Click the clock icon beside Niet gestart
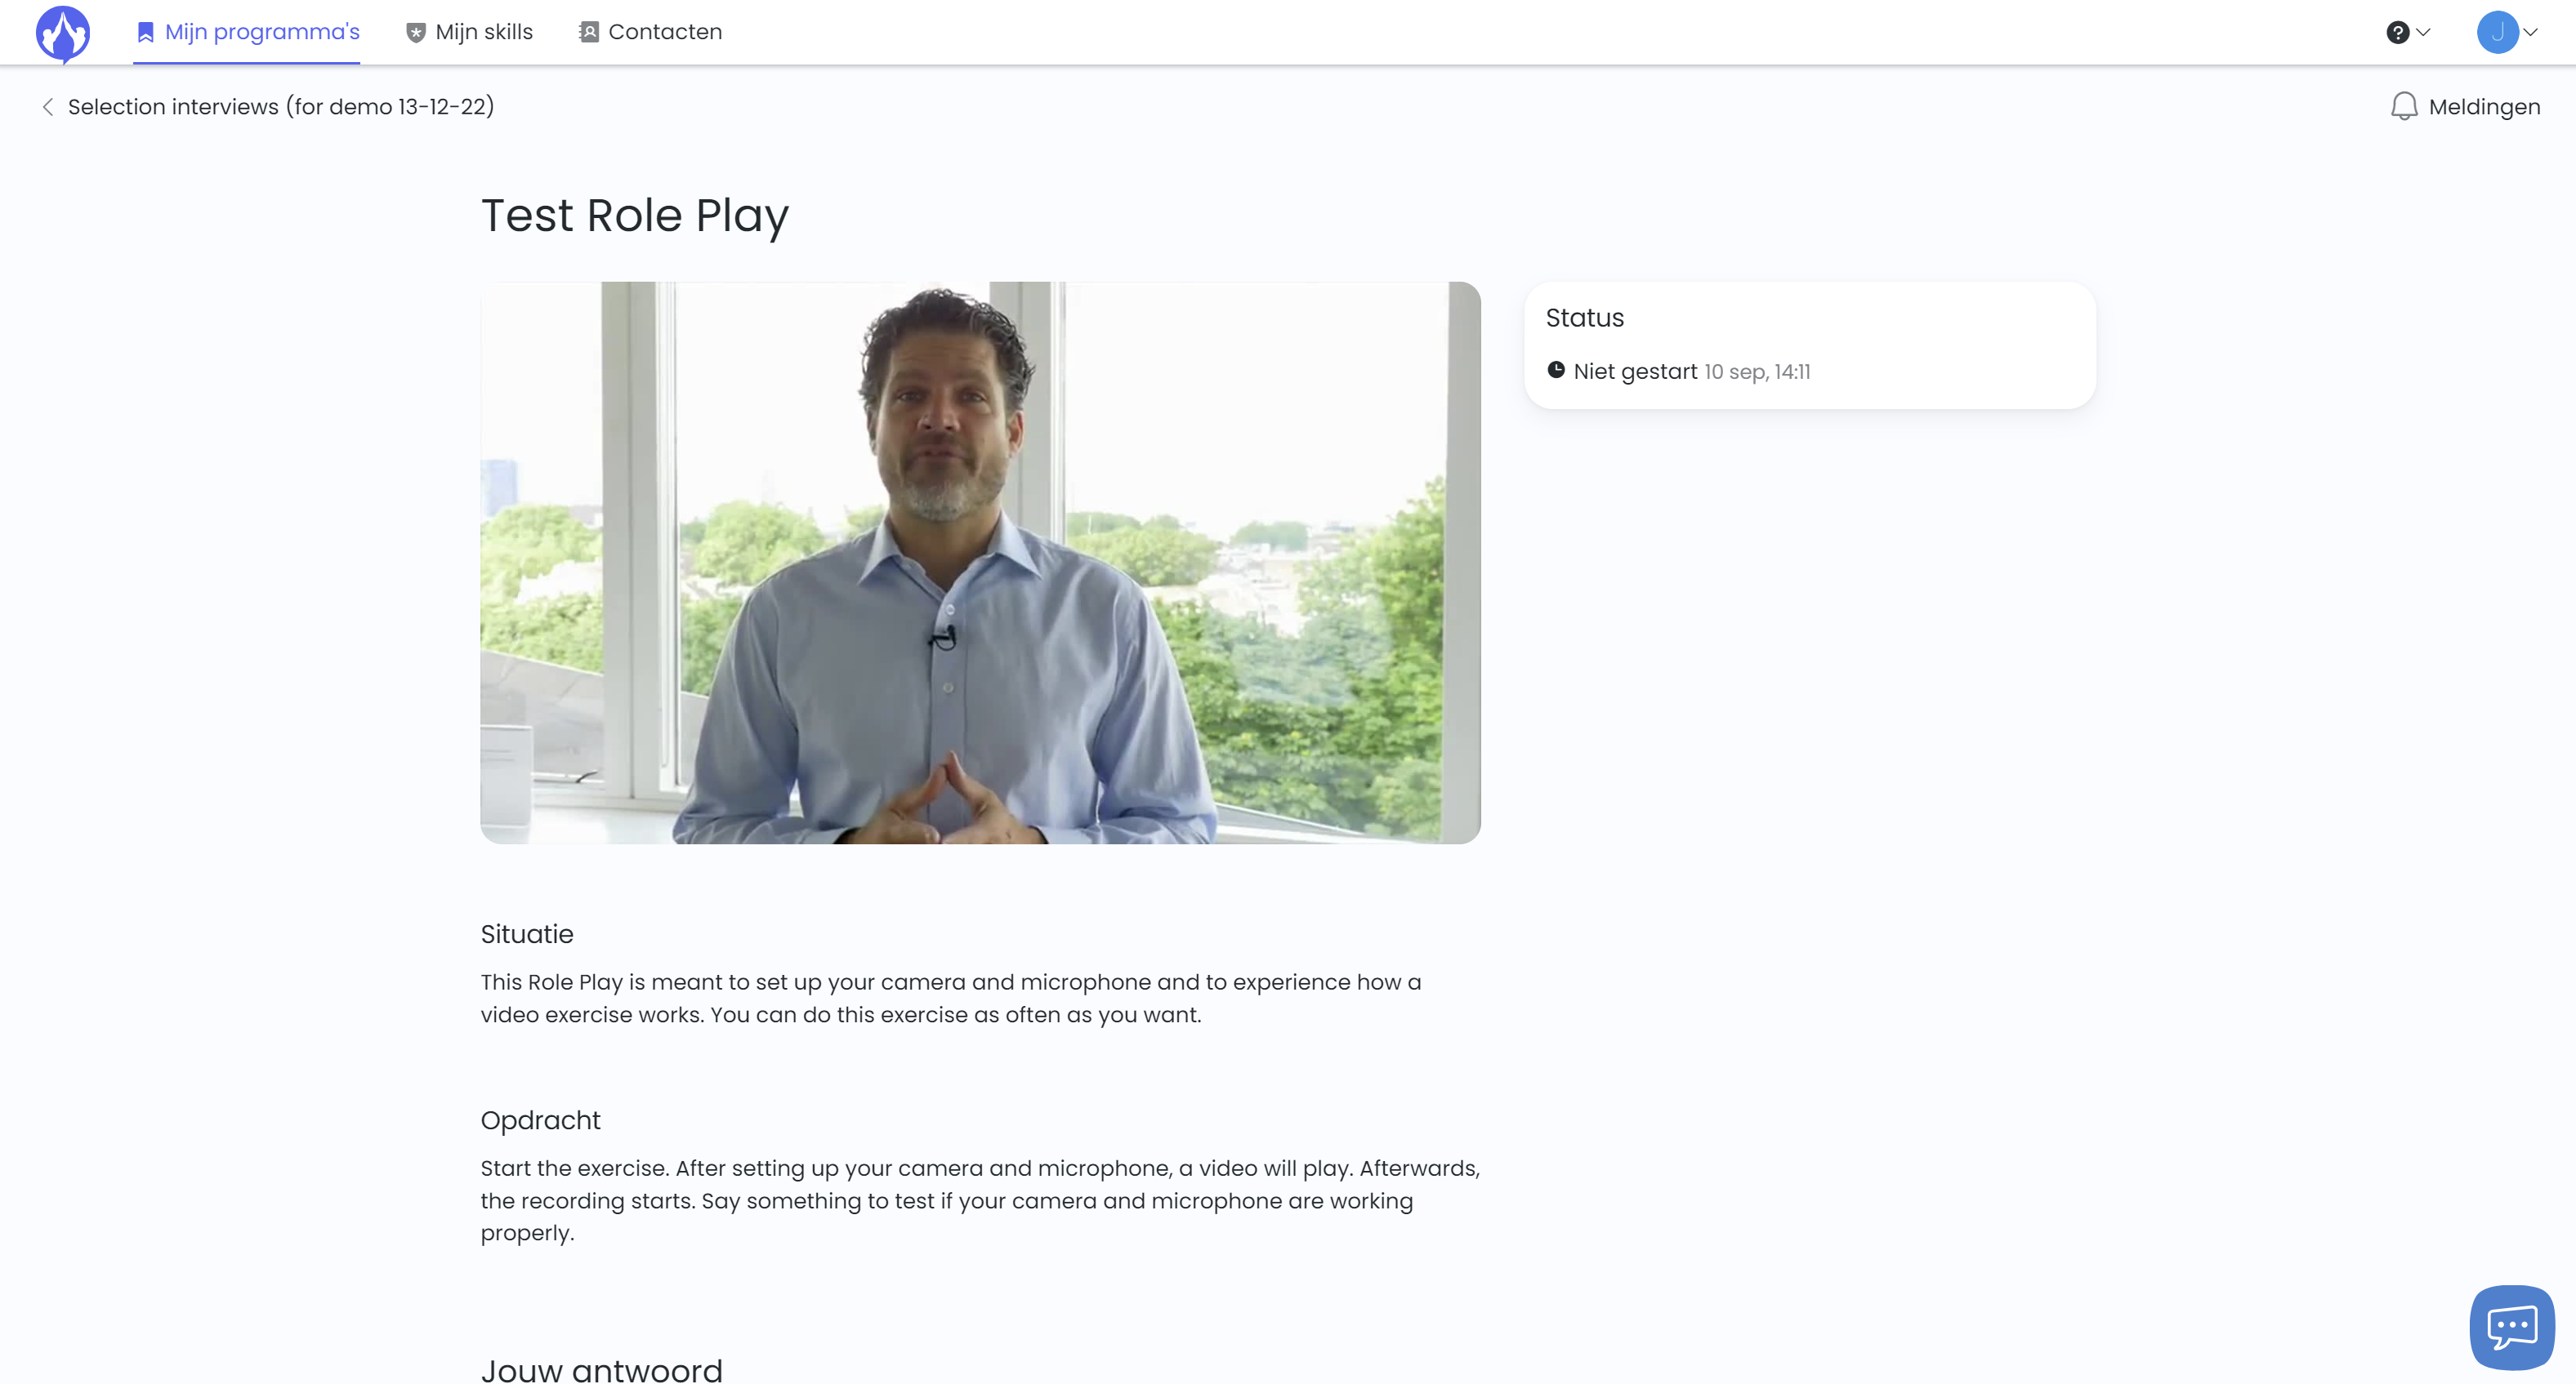The width and height of the screenshot is (2576, 1384). tap(1556, 370)
